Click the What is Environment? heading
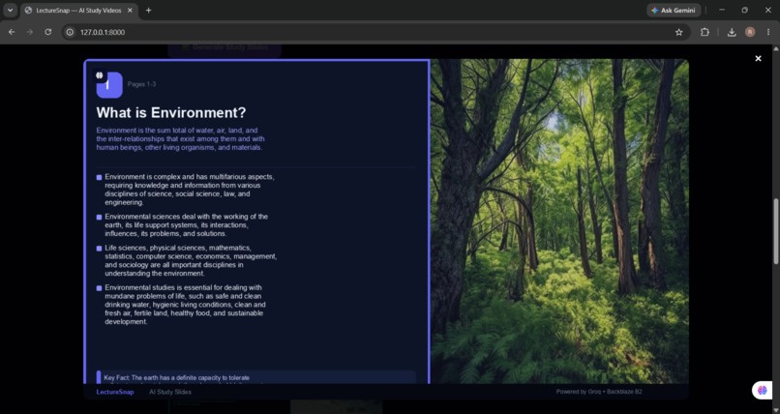 (x=171, y=113)
